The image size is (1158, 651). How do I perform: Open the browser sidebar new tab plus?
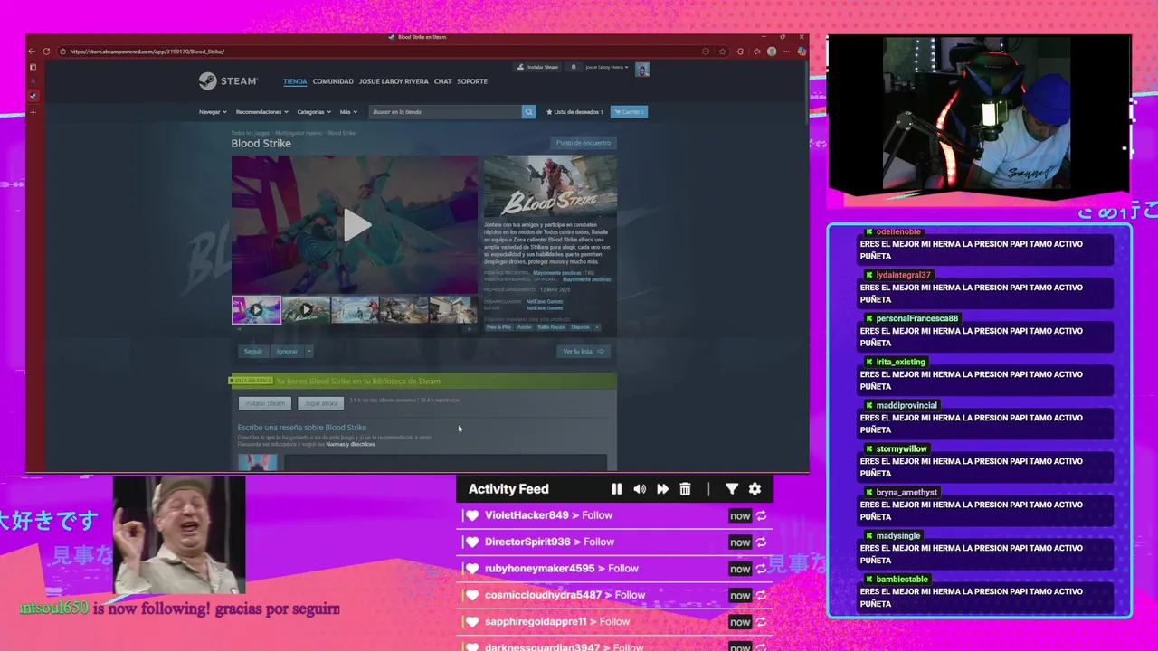click(33, 113)
